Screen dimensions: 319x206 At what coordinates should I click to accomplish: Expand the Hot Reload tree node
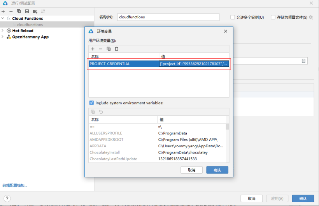tap(3, 30)
